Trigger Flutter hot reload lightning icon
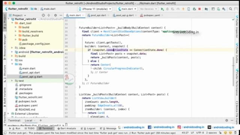Image resolution: width=240 pixels, height=135 pixels. coord(183,9)
